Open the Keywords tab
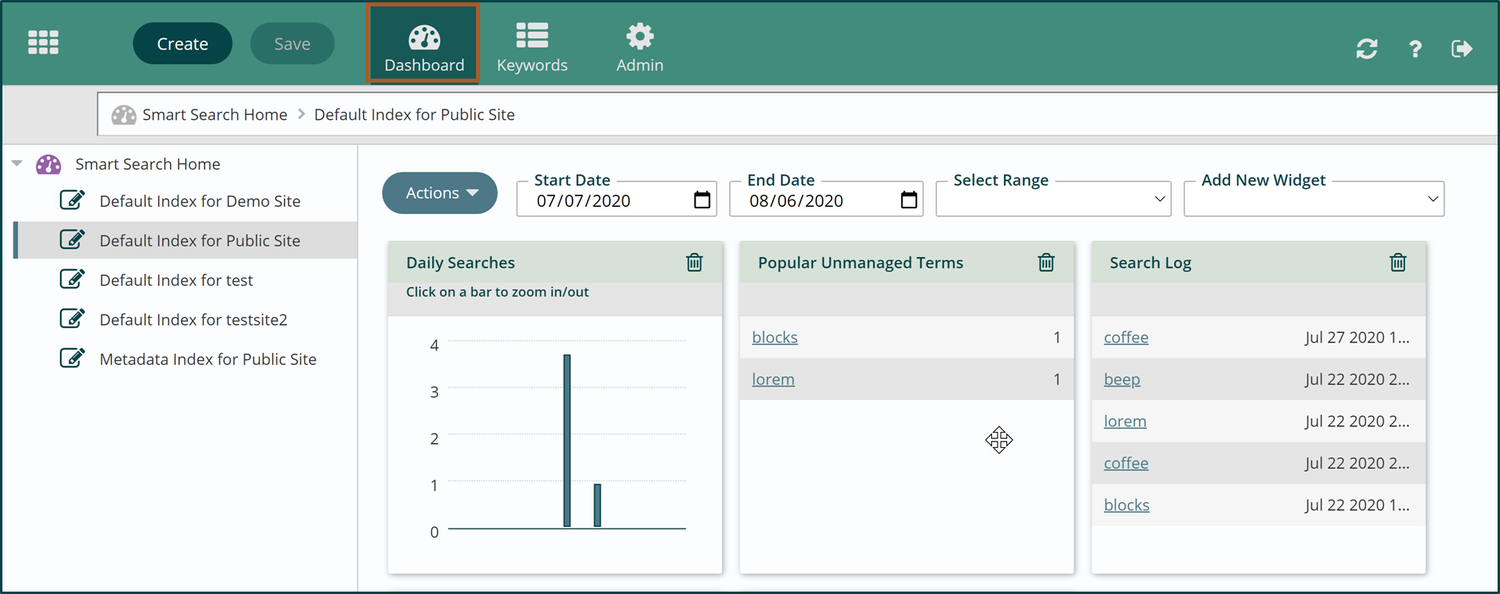The image size is (1500, 594). click(x=532, y=47)
